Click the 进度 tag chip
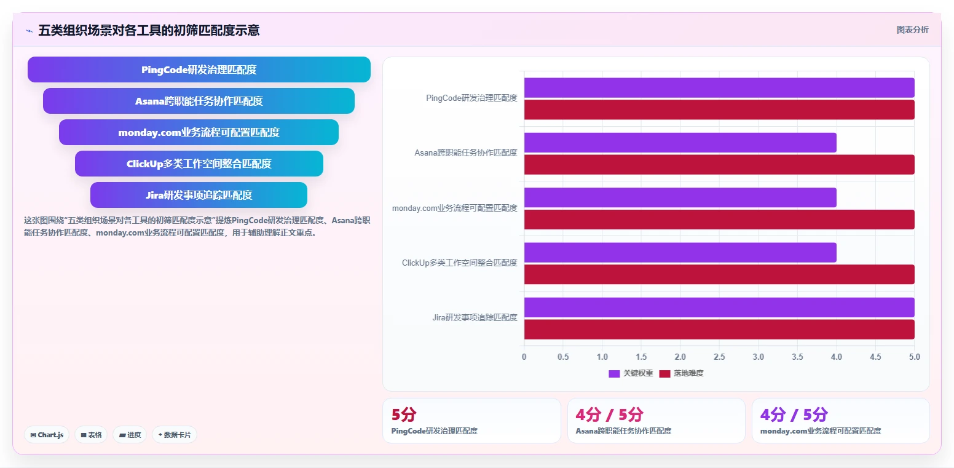This screenshot has width=954, height=468. coord(130,435)
